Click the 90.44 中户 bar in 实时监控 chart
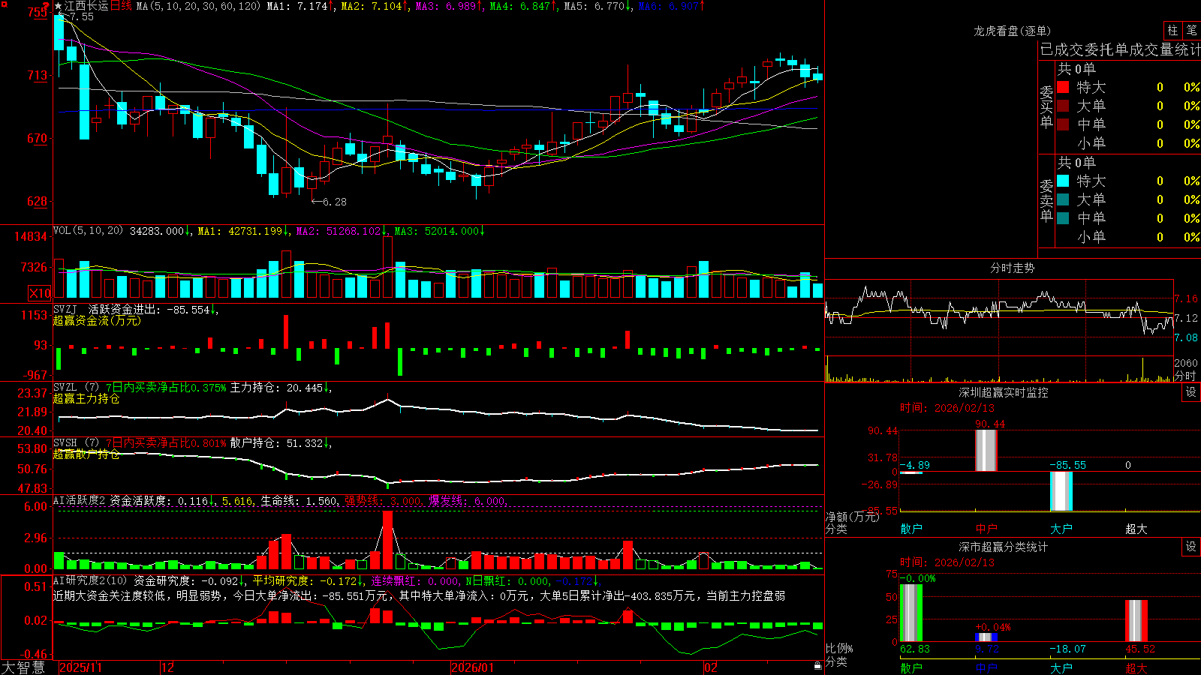 coord(986,450)
